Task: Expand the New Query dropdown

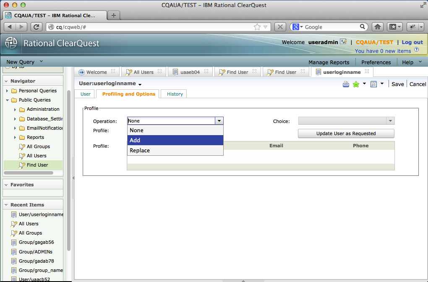Action: (41, 61)
